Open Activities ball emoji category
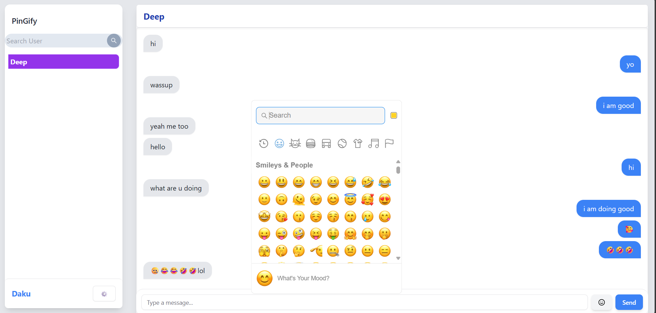Screen dimensions: 656x313 (x=342, y=143)
